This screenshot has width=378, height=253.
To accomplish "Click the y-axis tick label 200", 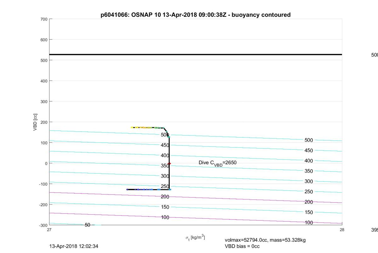I will pyautogui.click(x=44, y=122).
